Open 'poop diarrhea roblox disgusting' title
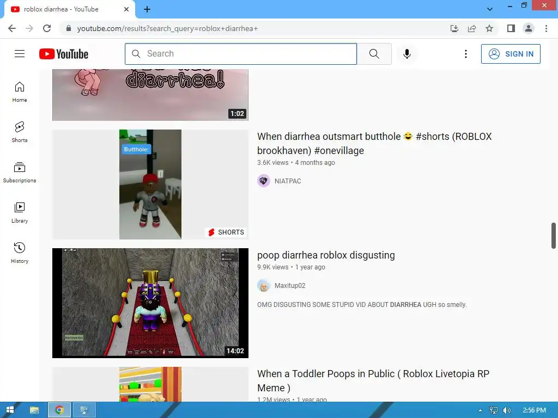Screen dimensions: 558x418 [326, 255]
